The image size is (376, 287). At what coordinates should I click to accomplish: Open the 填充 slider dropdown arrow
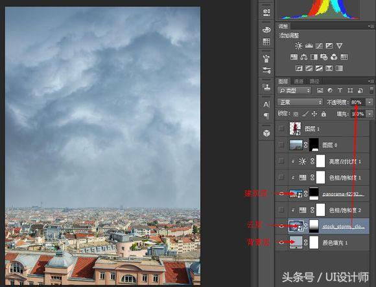click(x=370, y=114)
